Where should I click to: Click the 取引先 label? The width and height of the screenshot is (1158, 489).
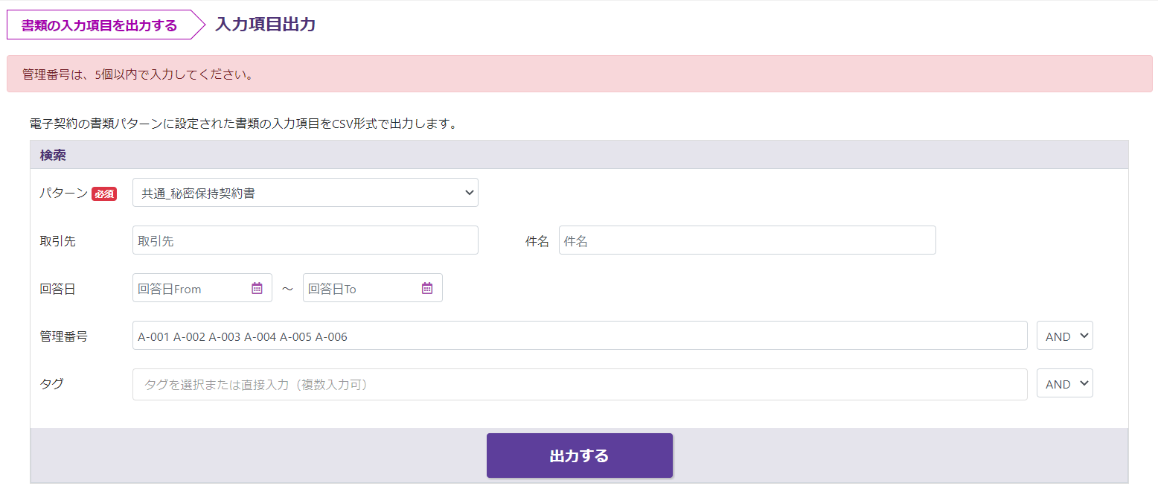(57, 241)
